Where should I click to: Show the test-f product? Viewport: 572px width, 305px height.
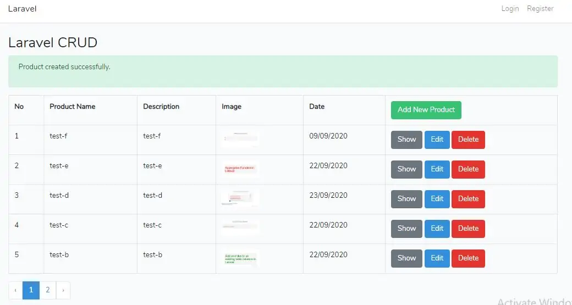point(406,140)
